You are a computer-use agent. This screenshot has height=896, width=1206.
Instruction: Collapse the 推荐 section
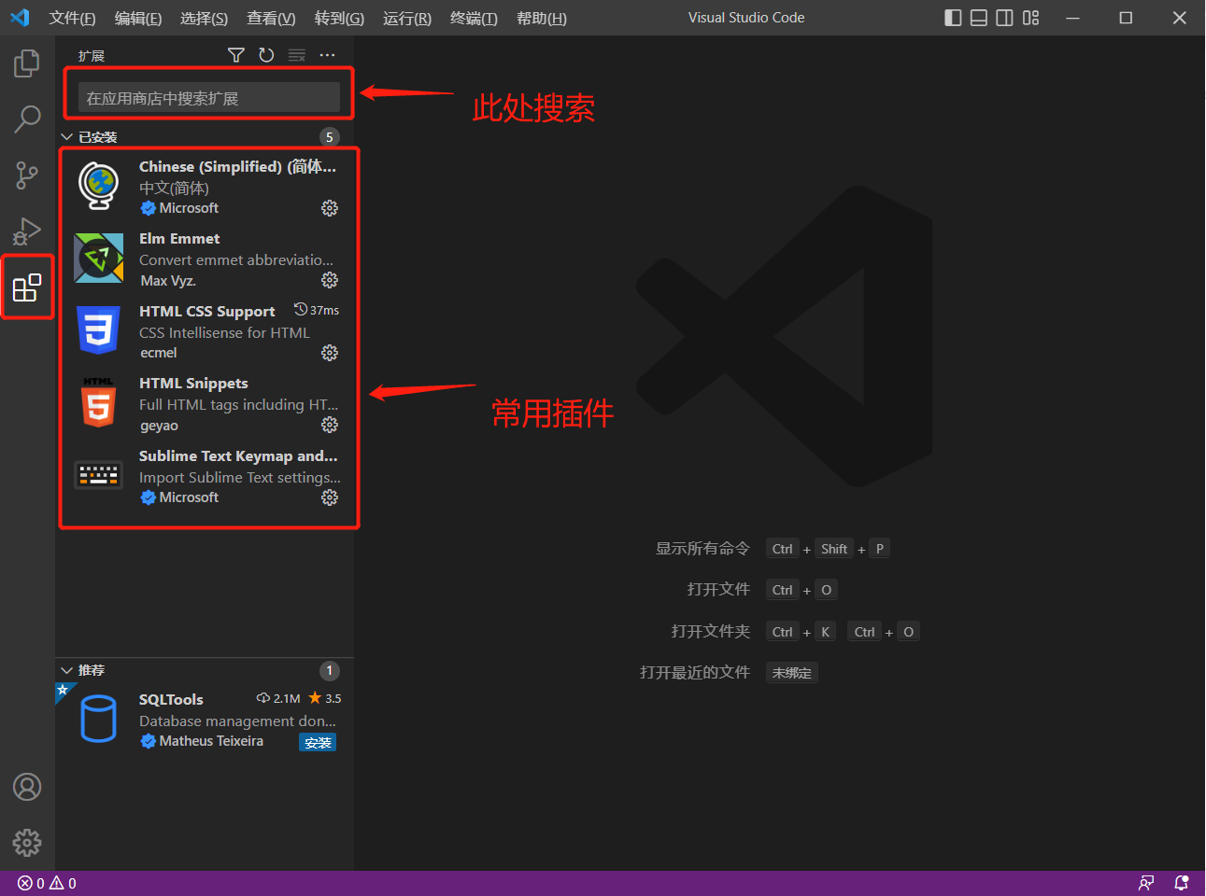67,670
